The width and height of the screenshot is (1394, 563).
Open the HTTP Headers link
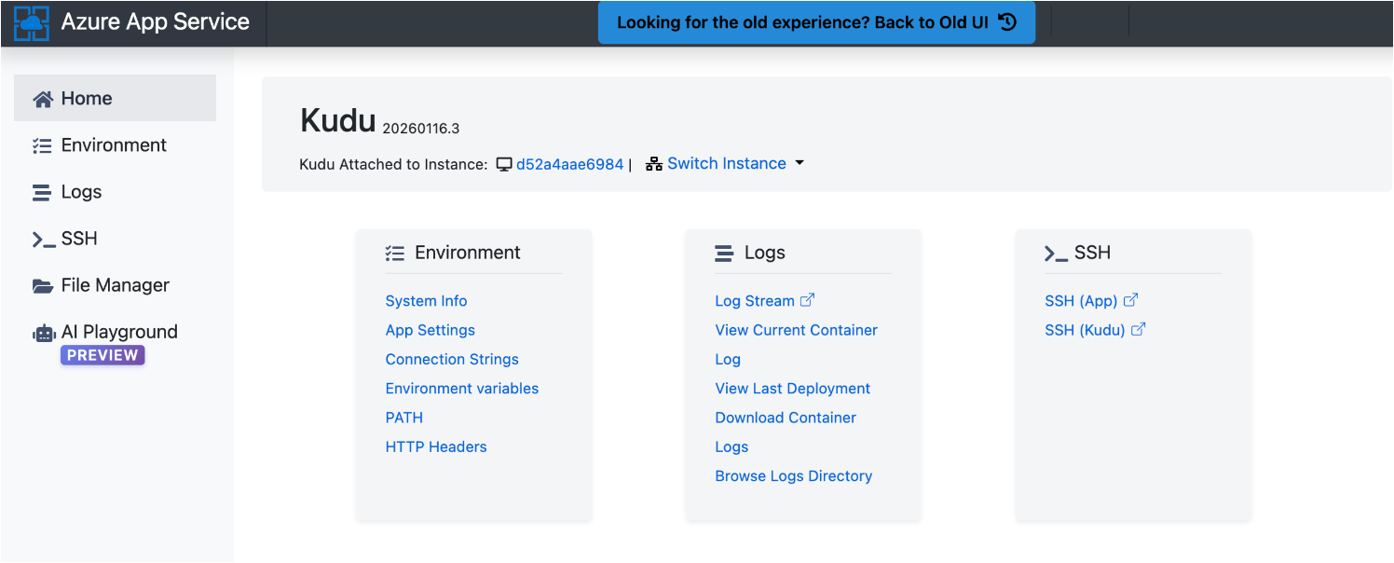tap(436, 446)
